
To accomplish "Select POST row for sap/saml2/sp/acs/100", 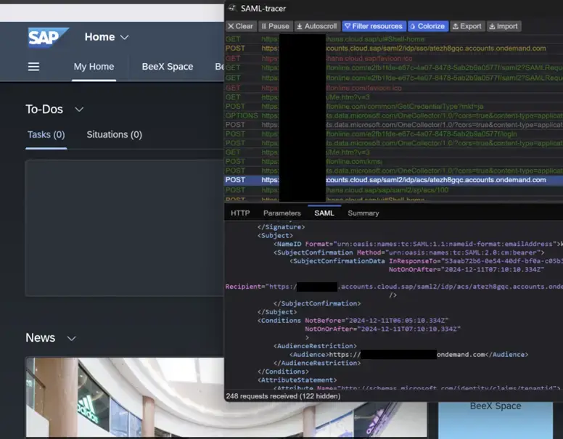I will pyautogui.click(x=393, y=190).
